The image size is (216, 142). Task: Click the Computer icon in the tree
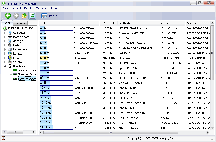click(x=10, y=33)
